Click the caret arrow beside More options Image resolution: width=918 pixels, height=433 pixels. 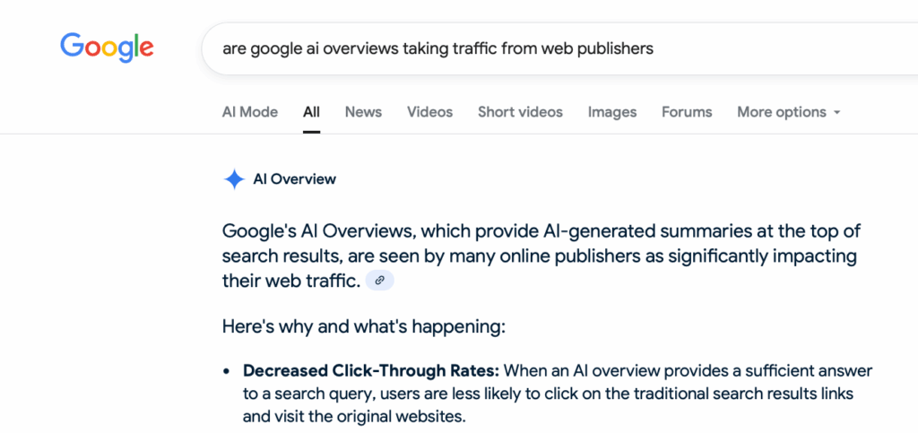click(837, 113)
